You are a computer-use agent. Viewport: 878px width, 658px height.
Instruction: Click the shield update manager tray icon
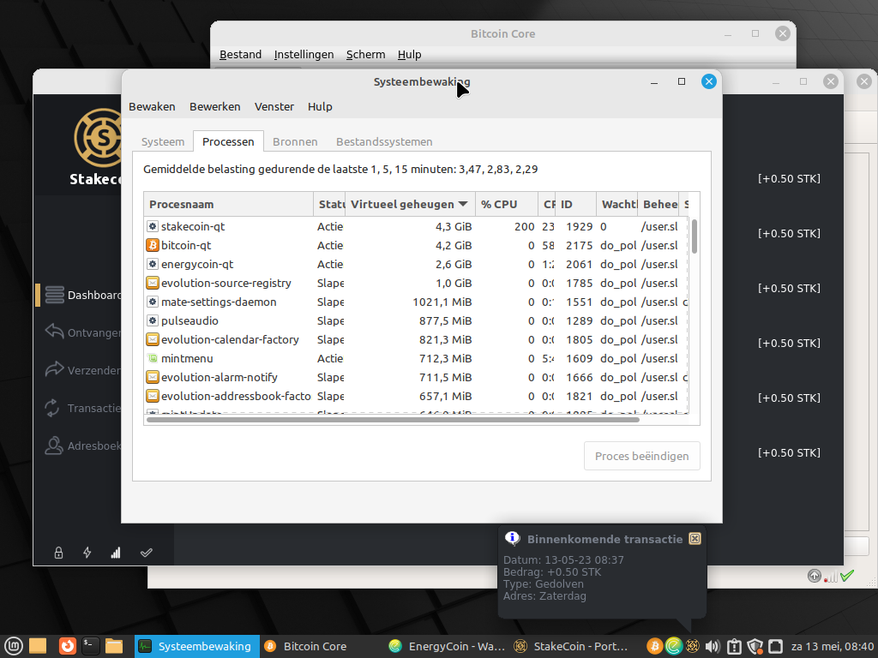tap(755, 646)
